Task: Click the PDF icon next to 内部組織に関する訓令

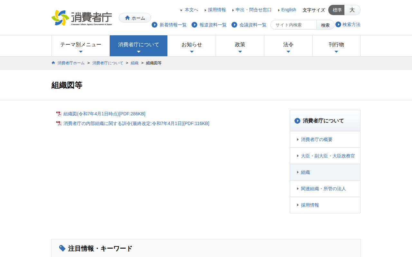Action: point(59,123)
